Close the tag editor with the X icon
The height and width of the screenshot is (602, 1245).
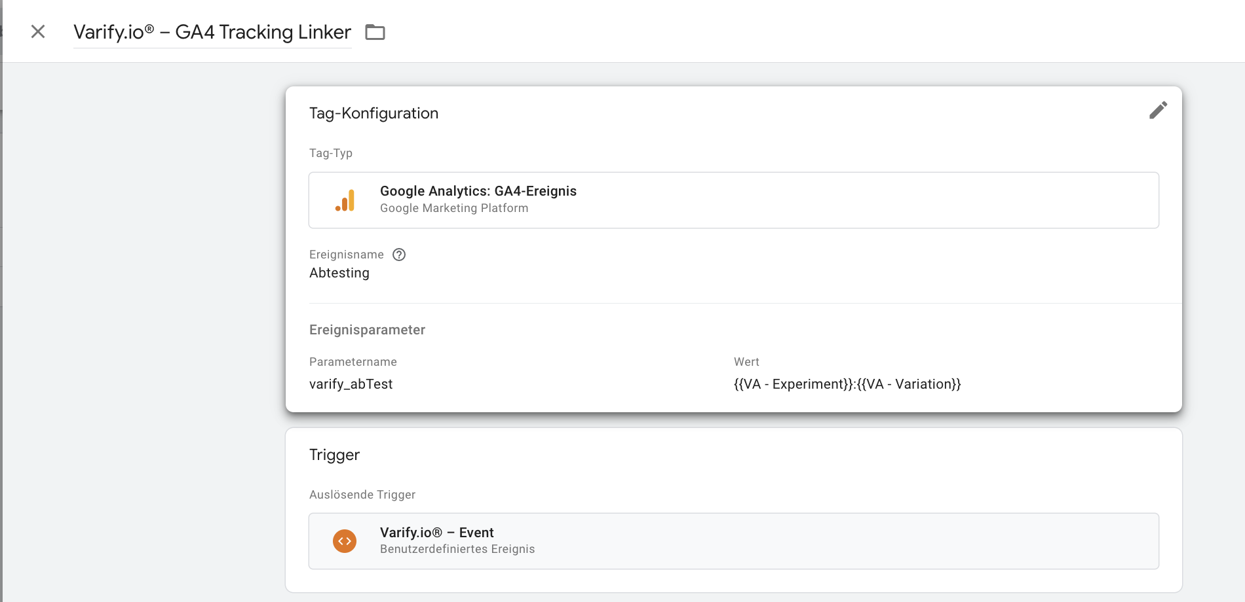tap(38, 31)
